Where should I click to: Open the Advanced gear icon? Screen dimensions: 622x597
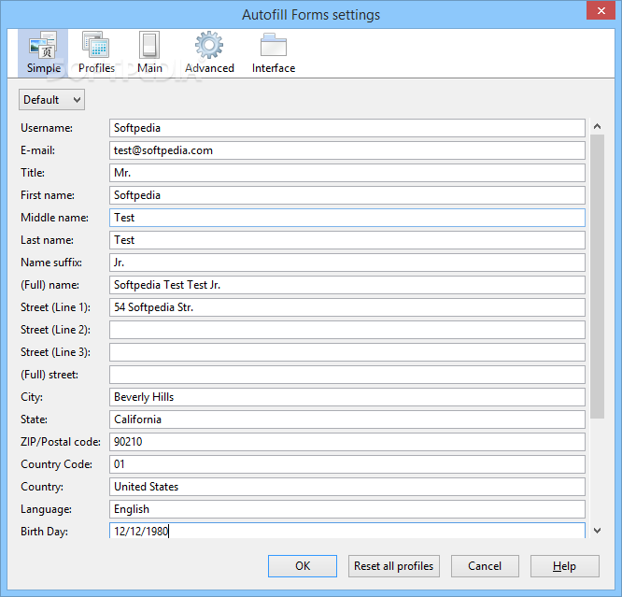tap(209, 53)
